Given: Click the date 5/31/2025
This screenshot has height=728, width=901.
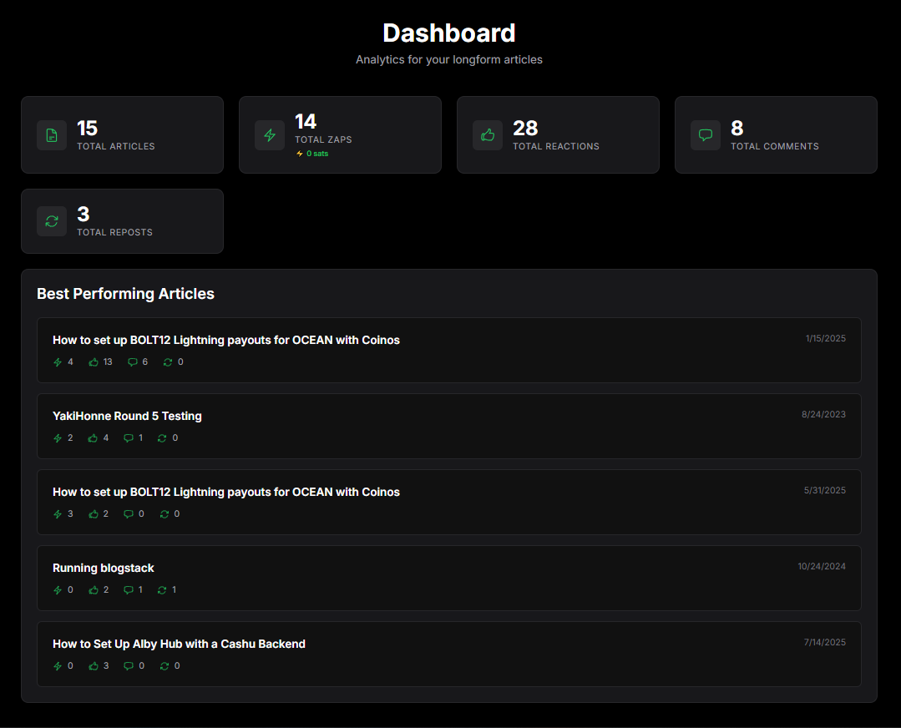Looking at the screenshot, I should [824, 490].
